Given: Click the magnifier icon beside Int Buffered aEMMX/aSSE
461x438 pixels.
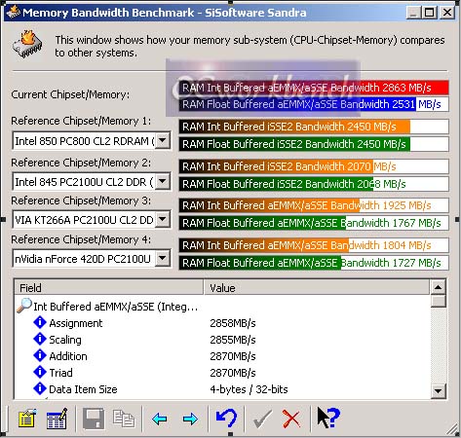Looking at the screenshot, I should pyautogui.click(x=24, y=306).
